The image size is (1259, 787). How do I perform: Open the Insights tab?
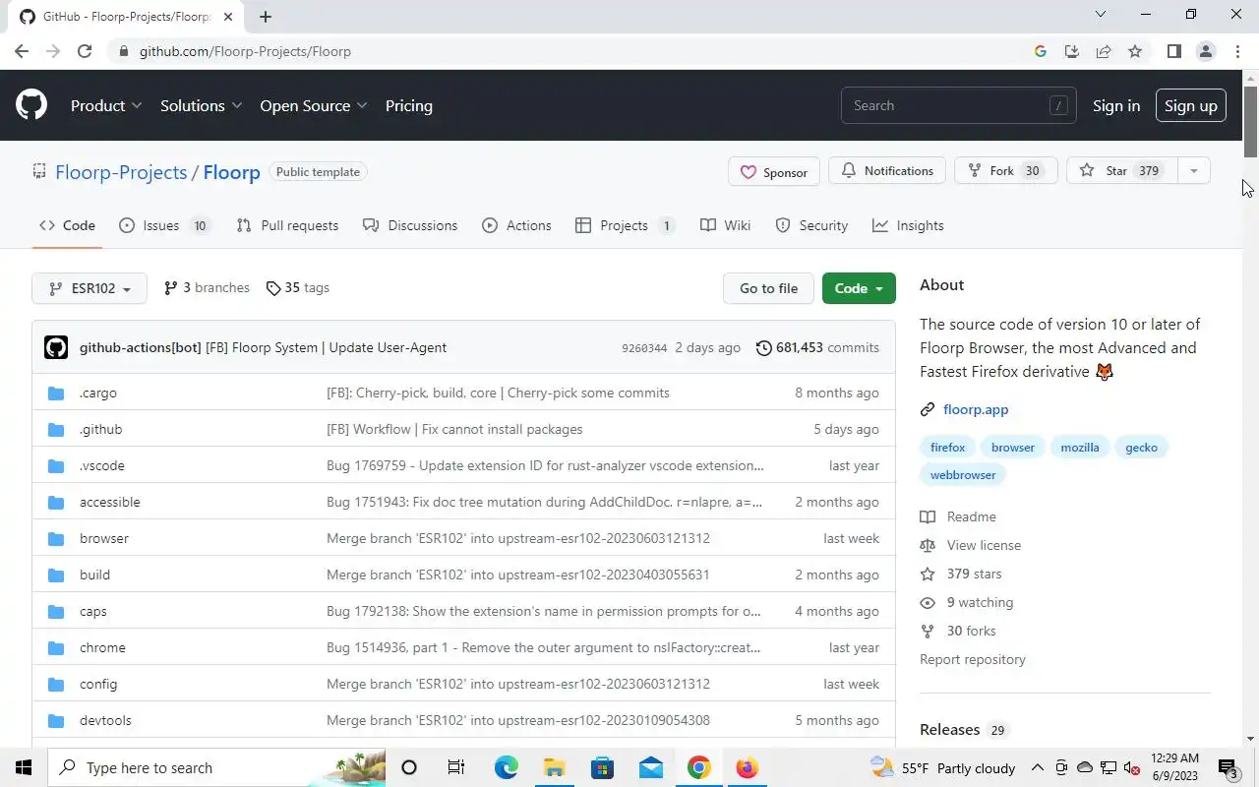(x=908, y=225)
